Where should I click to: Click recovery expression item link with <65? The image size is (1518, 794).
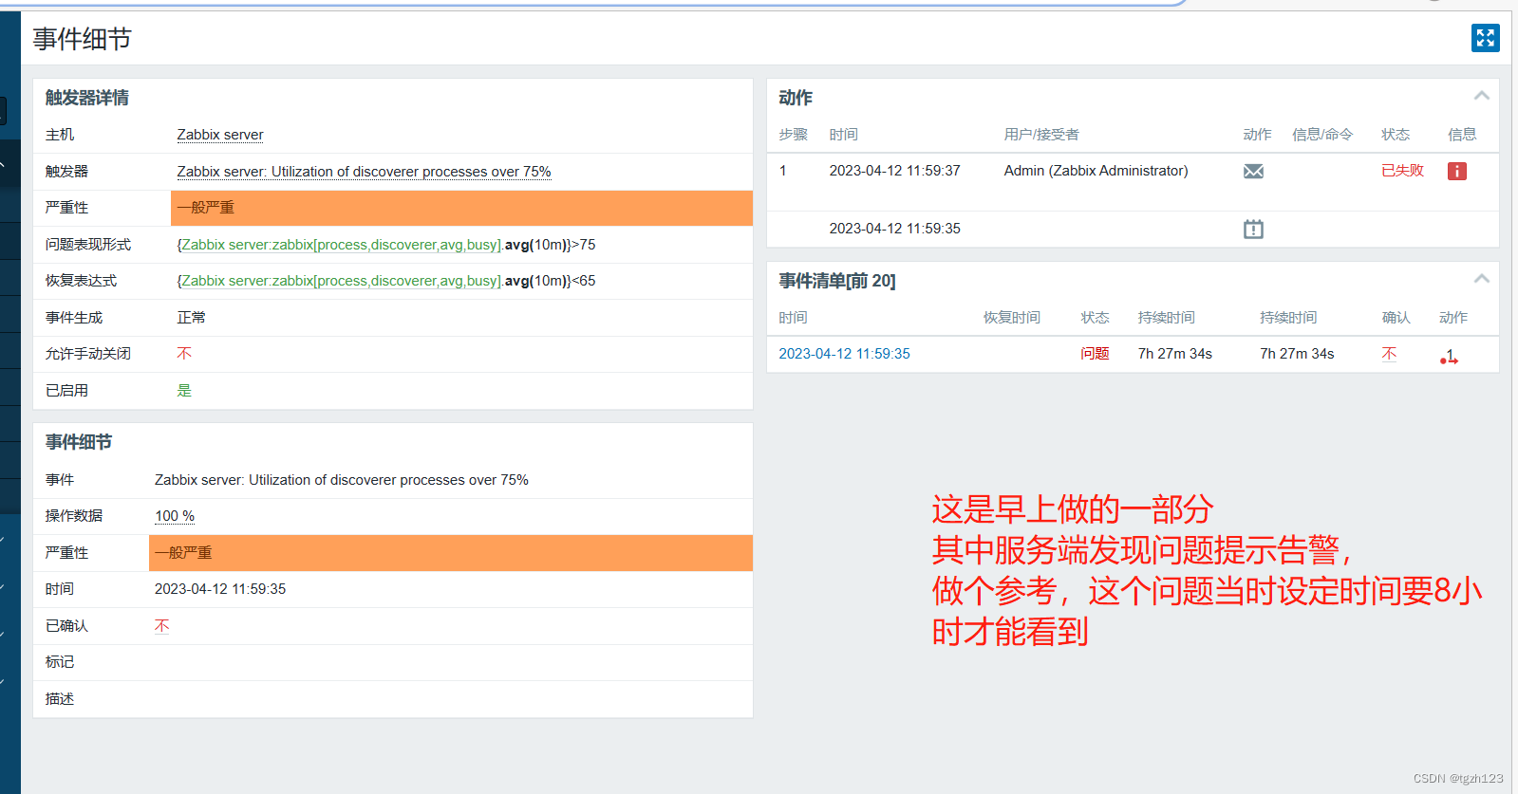[341, 281]
